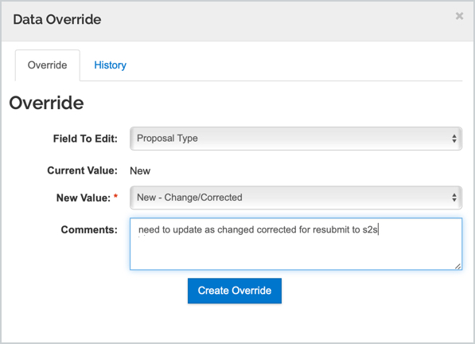Select the Override tab

point(47,65)
